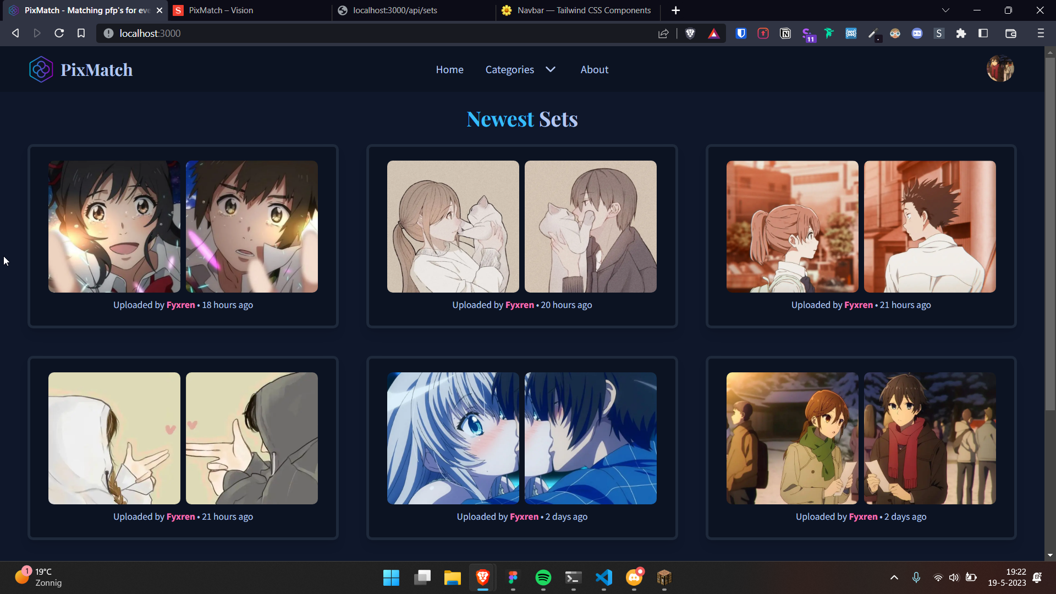
Task: Click Fyxren link under 18 hours ago set
Action: tap(180, 305)
